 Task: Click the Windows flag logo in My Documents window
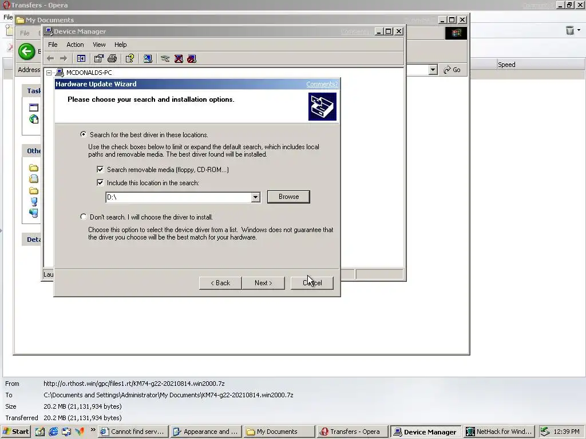click(x=456, y=33)
